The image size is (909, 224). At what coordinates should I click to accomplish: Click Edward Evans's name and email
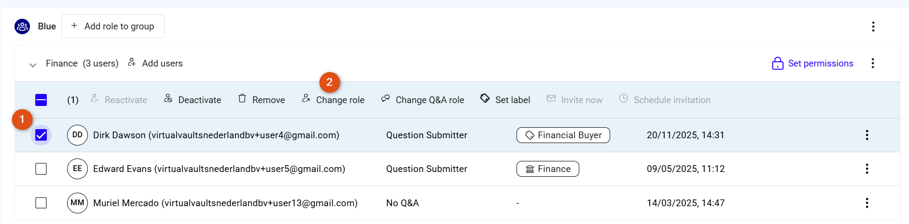pos(219,169)
